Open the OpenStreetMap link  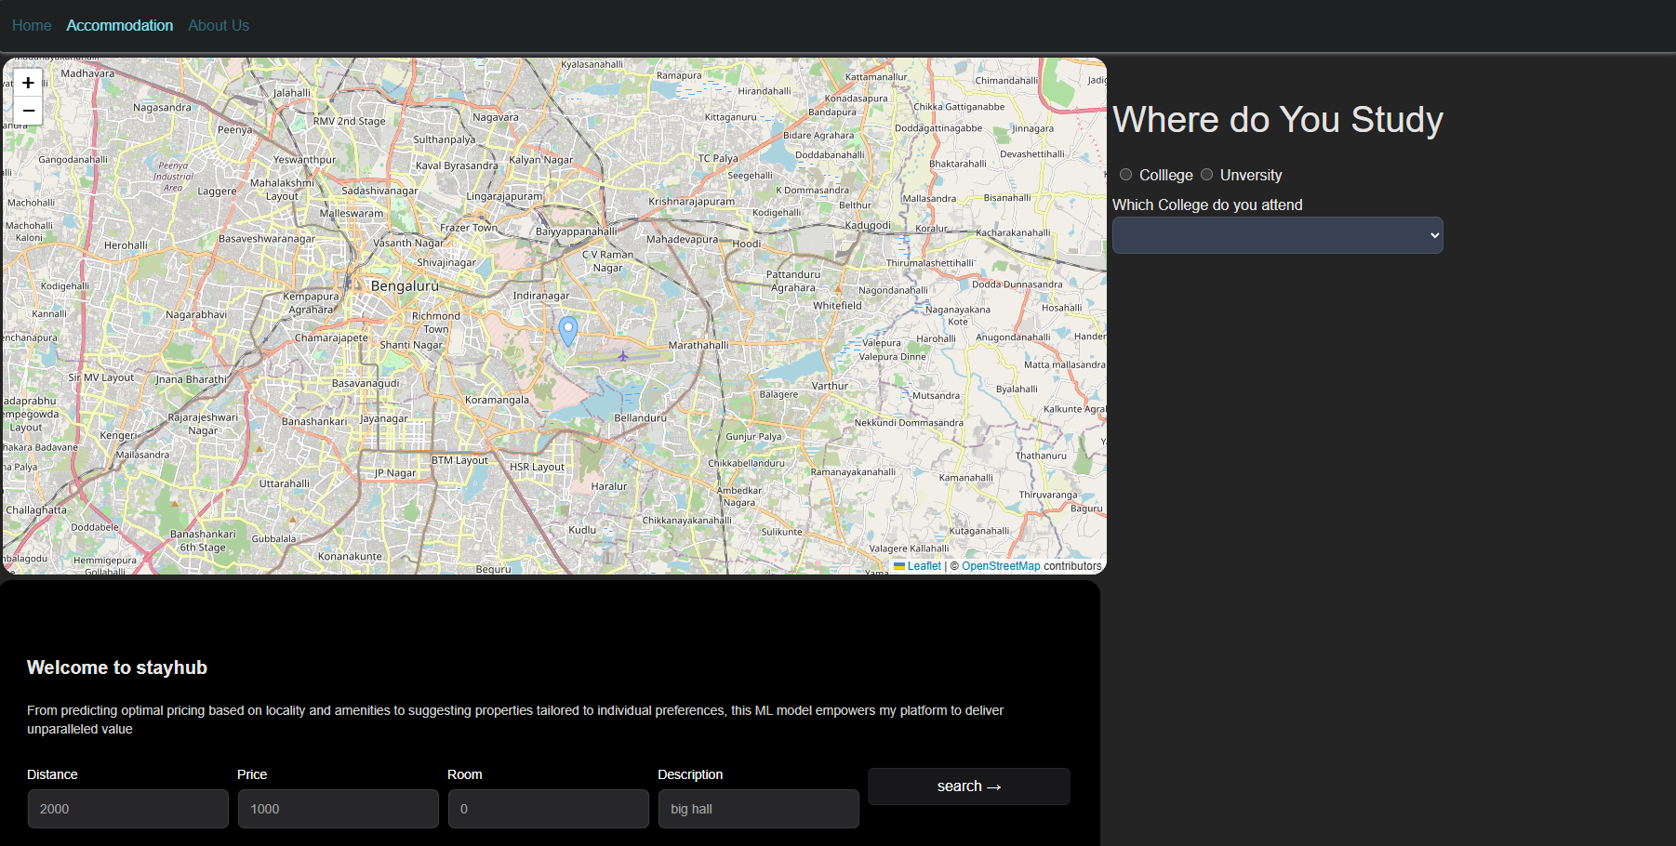pos(1001,566)
